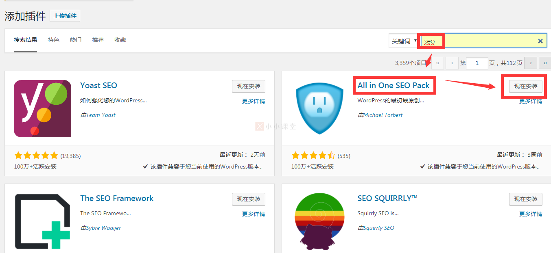Open 更多详情 for The SEO Framework
Viewport: 551px width, 253px height.
(254, 214)
